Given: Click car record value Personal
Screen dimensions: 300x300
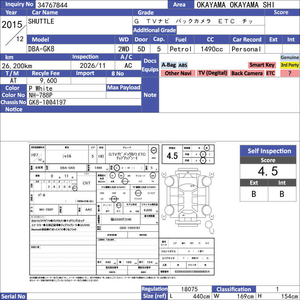Looking at the screenshot, I should tap(246, 49).
